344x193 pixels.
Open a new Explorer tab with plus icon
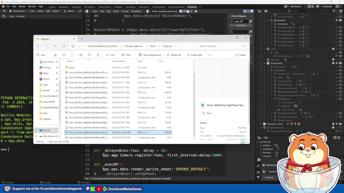coord(82,39)
